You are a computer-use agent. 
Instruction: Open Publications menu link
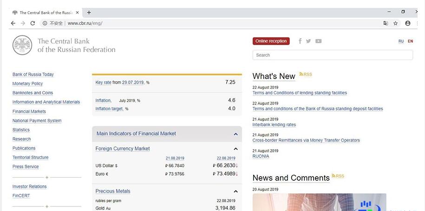tap(24, 148)
